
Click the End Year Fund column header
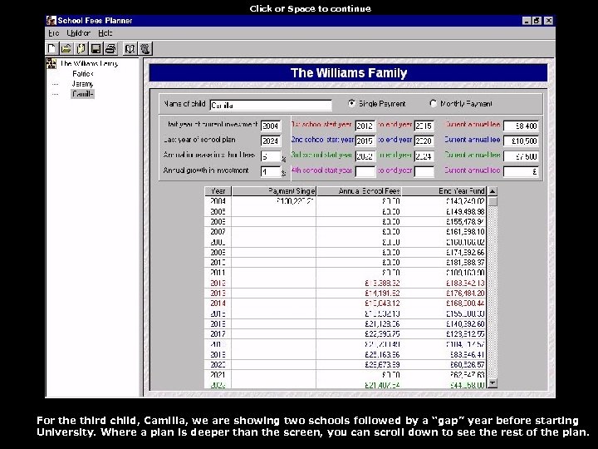click(444, 191)
